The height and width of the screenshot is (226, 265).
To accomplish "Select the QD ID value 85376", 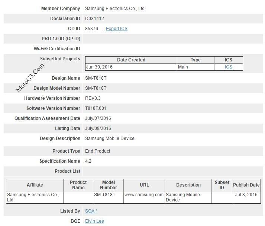I will 91,28.
